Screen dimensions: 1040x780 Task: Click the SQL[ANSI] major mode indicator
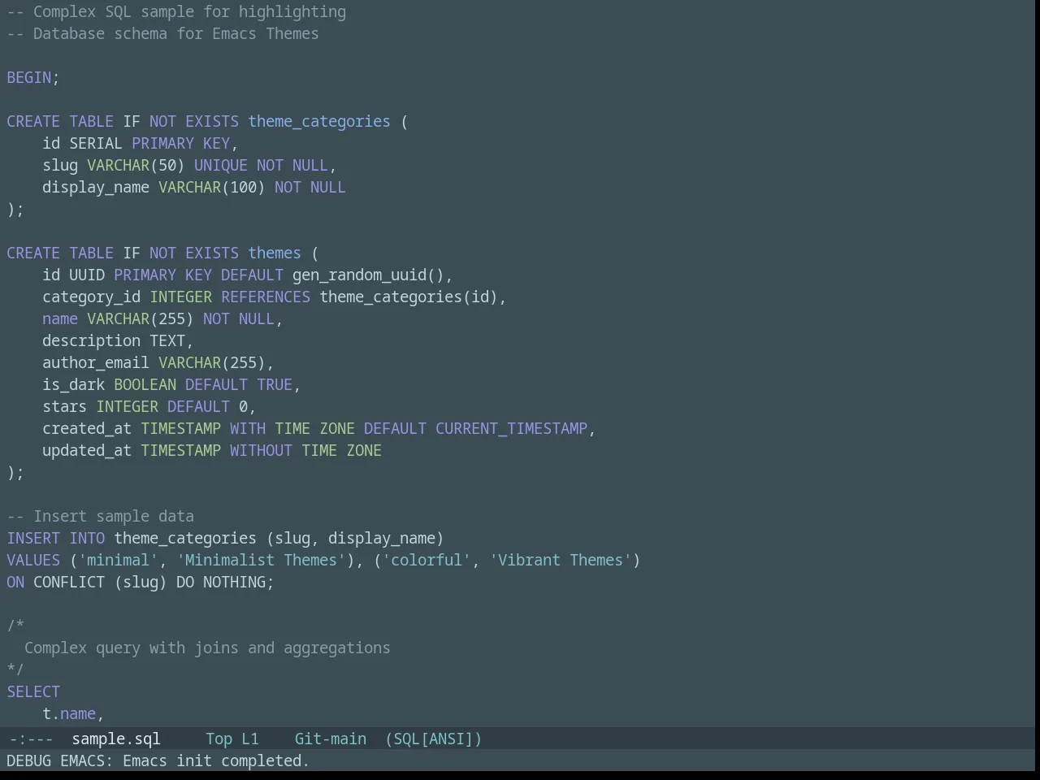433,739
